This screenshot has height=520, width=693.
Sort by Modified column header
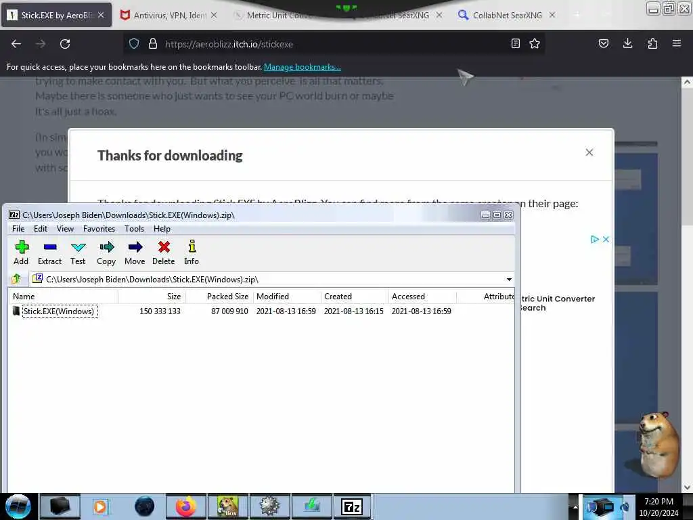(287, 297)
